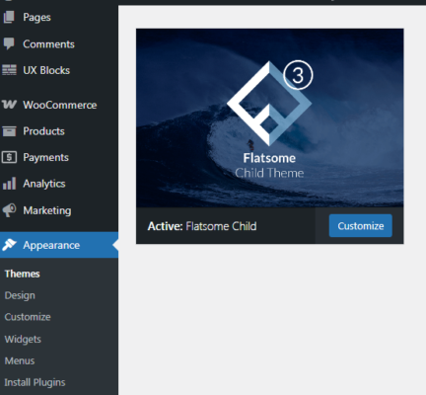This screenshot has width=426, height=395.
Task: Click the Analytics bar chart icon
Action: 9,184
